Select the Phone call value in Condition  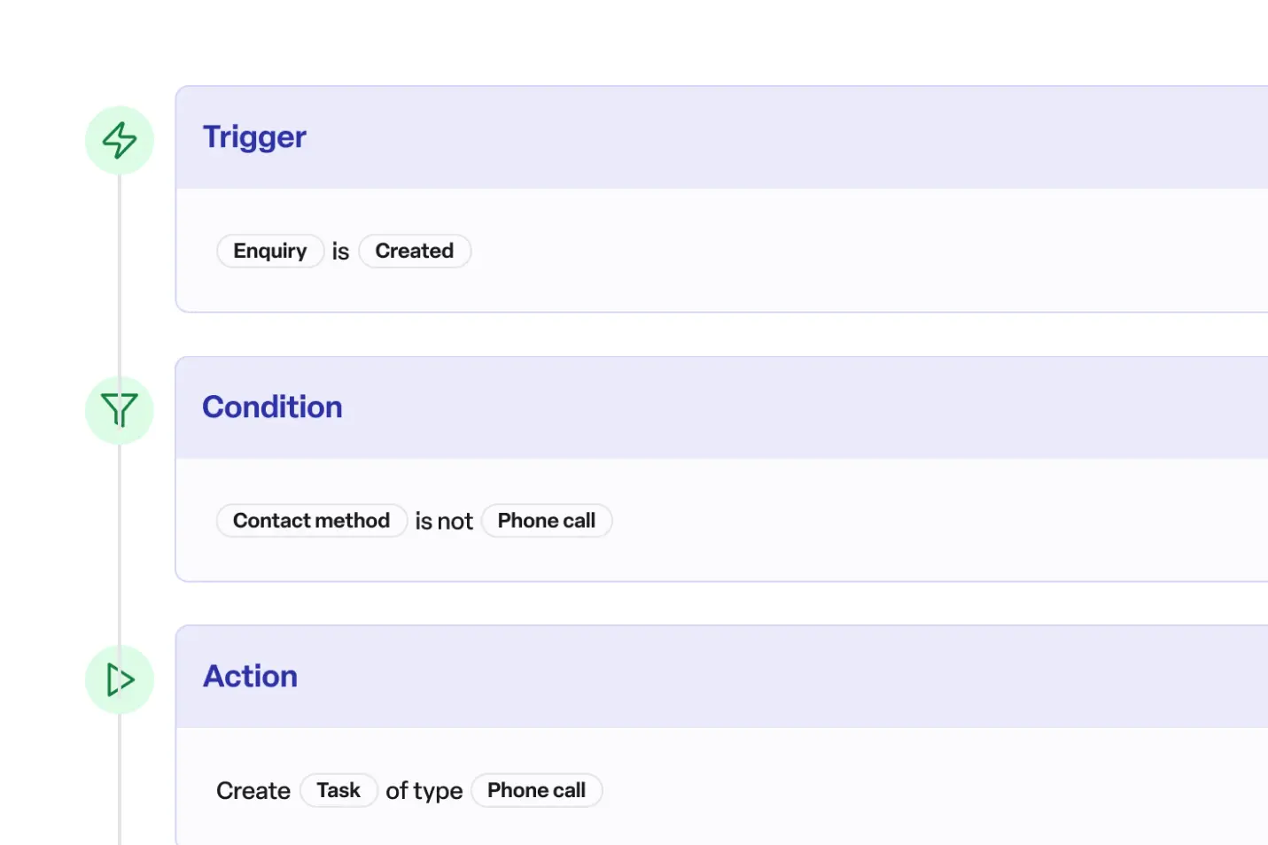coord(547,521)
